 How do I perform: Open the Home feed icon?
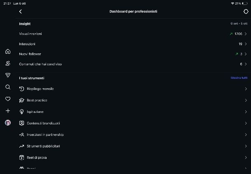tap(8, 52)
